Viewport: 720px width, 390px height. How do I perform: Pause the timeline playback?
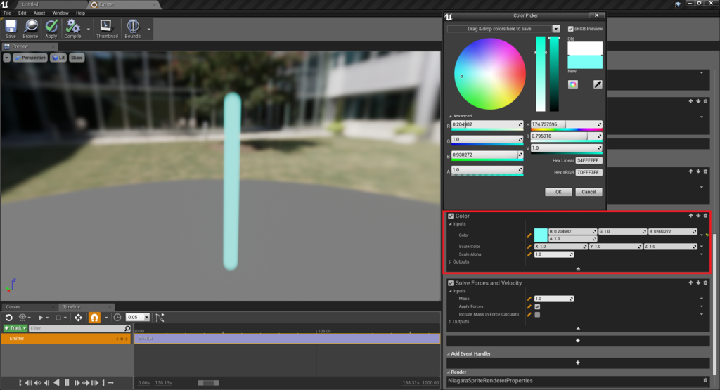(67, 383)
